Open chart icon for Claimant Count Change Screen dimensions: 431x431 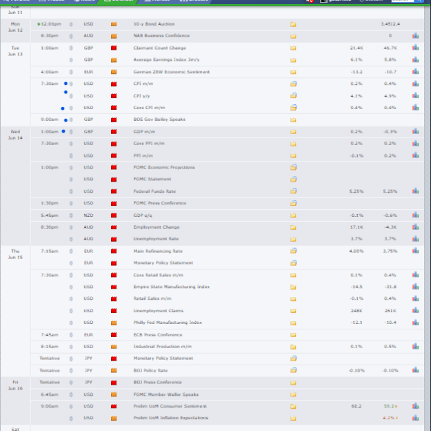coord(415,48)
